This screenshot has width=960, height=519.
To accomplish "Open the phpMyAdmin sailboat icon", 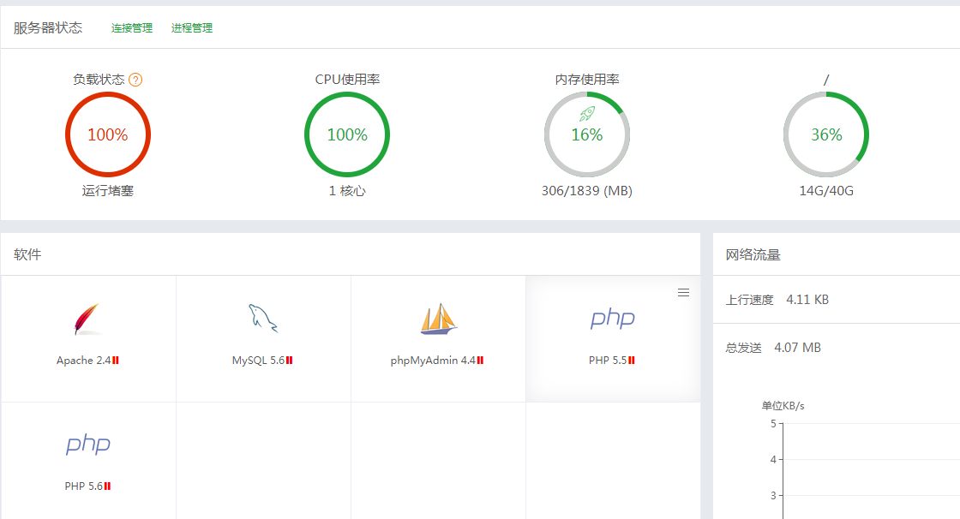I will tap(438, 319).
